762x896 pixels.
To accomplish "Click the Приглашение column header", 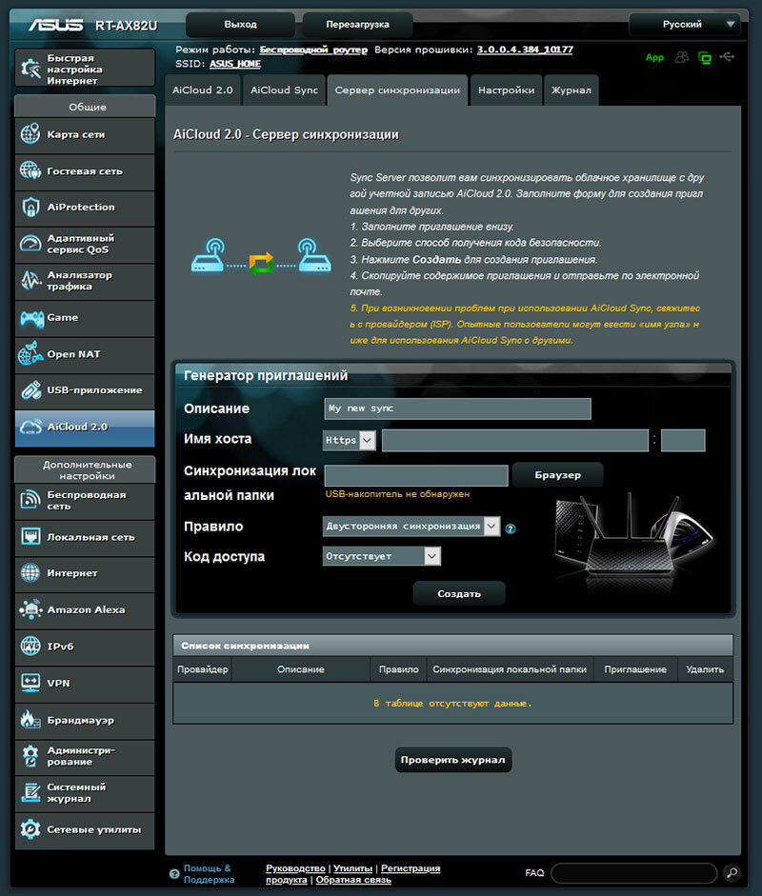I will pos(635,669).
